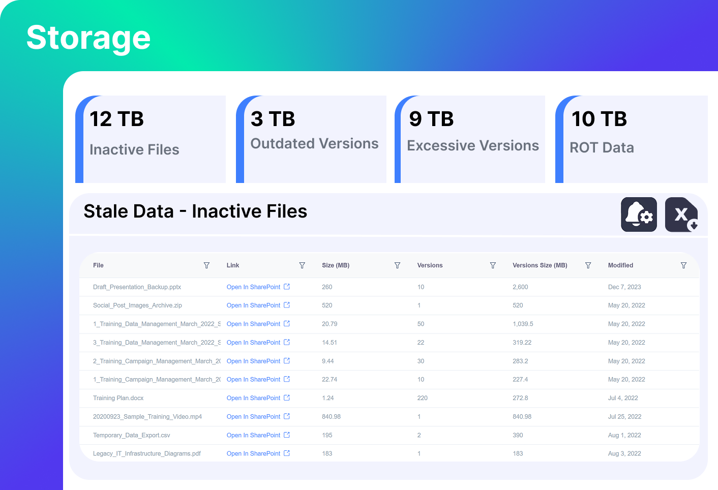Select the File column header
The height and width of the screenshot is (490, 718).
pyautogui.click(x=98, y=265)
